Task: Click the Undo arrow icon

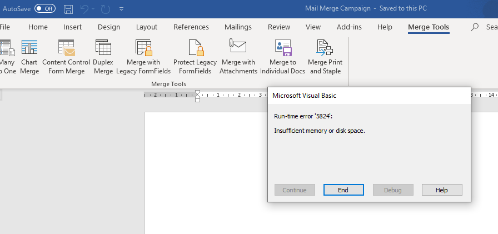Action: (84, 9)
